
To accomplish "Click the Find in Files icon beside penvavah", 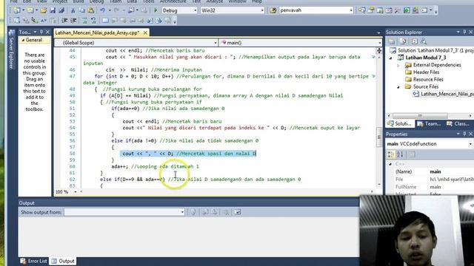I will [273, 10].
